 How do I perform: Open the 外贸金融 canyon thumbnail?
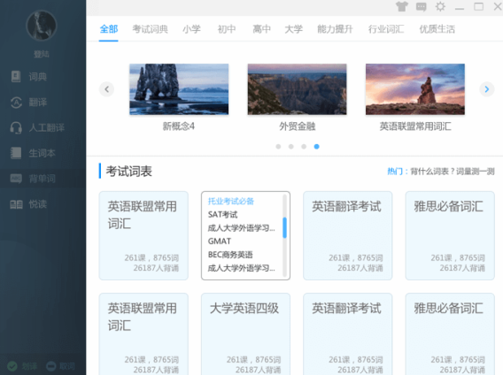(297, 89)
